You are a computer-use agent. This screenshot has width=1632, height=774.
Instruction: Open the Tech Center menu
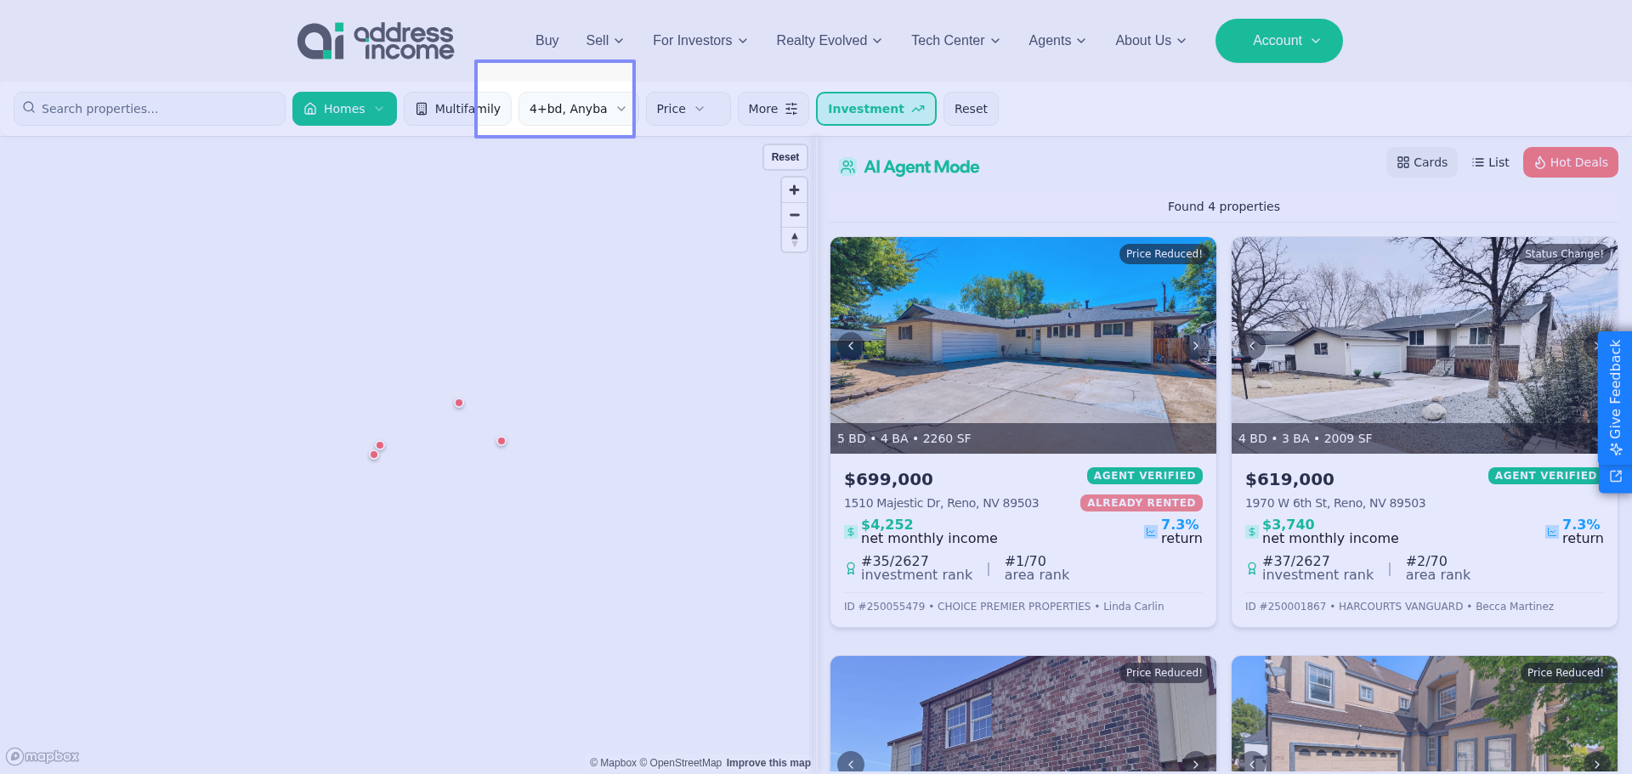[955, 41]
